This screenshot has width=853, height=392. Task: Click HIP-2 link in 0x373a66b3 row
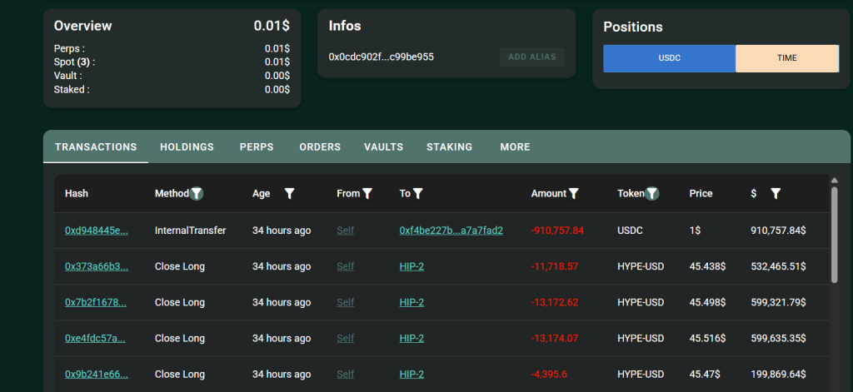412,267
